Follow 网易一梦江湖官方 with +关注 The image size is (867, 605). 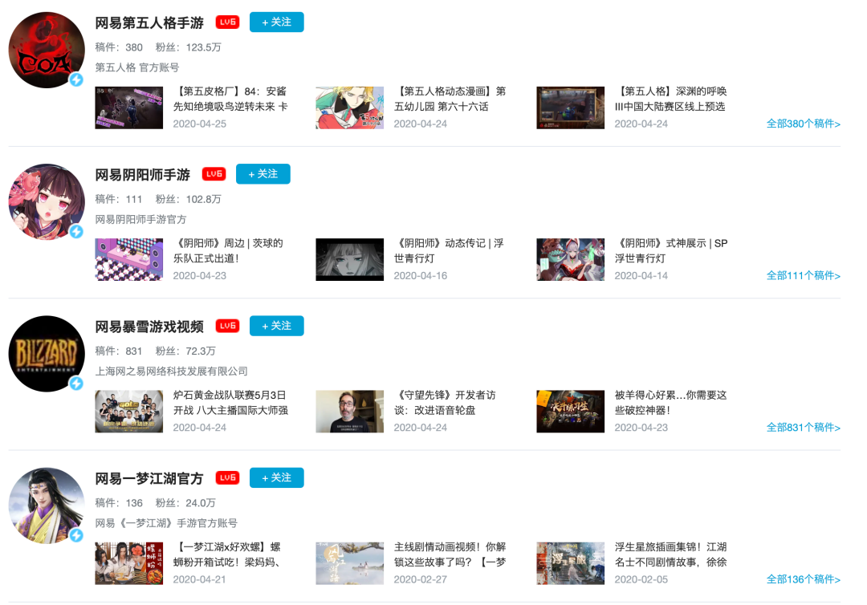276,478
